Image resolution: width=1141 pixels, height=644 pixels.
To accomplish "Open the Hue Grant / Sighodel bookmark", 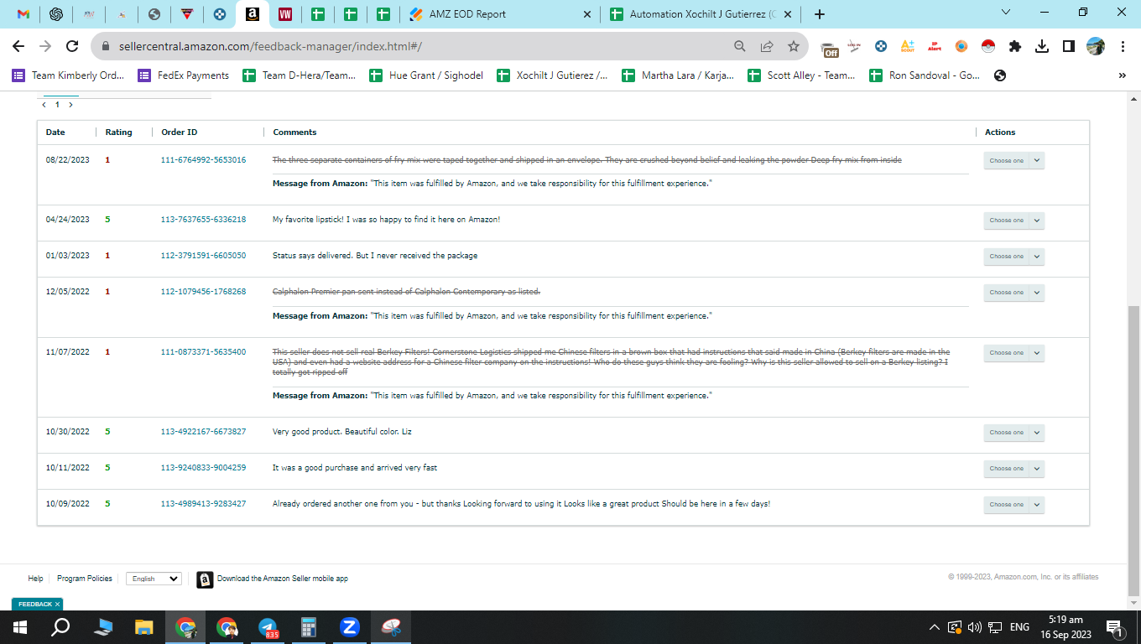I will pyautogui.click(x=426, y=75).
